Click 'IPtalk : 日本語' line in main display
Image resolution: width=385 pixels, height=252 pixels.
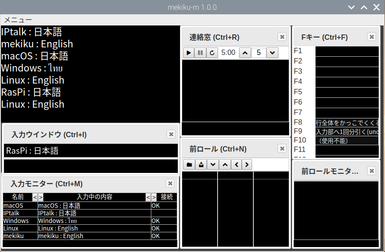[x=31, y=32]
